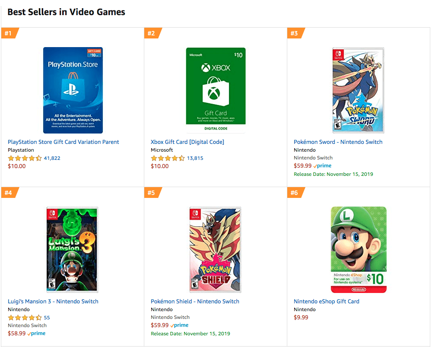Click the Prime badge under Pokémon Shield
This screenshot has height=347, width=432.
[180, 325]
